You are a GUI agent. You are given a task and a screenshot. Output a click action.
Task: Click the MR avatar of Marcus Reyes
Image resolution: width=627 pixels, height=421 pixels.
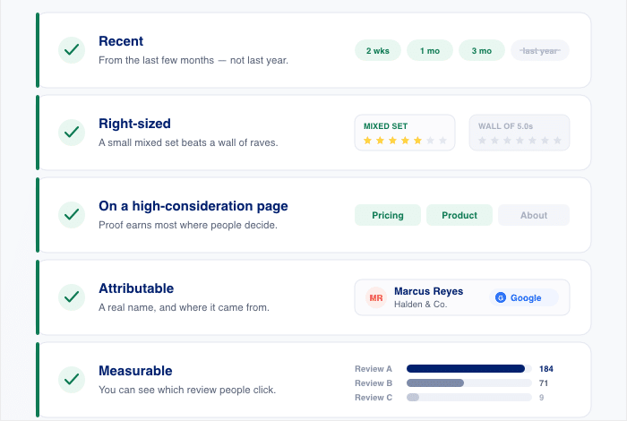point(376,297)
